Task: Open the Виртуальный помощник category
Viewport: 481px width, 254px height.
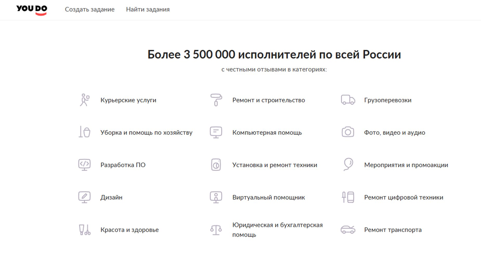Action: (x=269, y=197)
